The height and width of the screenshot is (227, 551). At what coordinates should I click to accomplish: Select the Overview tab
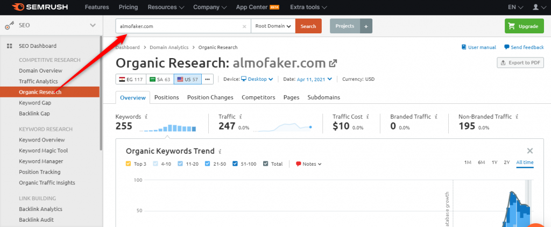click(x=133, y=98)
